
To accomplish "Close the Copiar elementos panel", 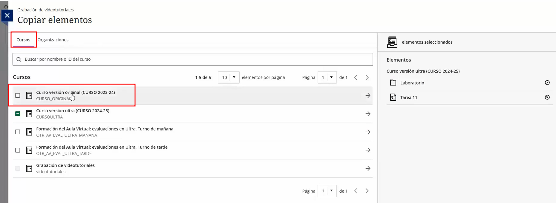I will (x=7, y=16).
